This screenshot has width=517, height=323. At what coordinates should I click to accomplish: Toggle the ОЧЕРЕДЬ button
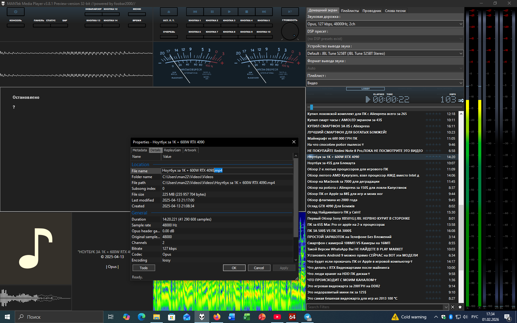[x=169, y=37]
